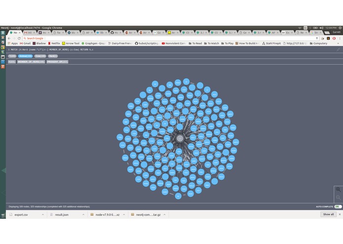
Task: Switch to the active Neo4j tab
Action: click(x=14, y=33)
